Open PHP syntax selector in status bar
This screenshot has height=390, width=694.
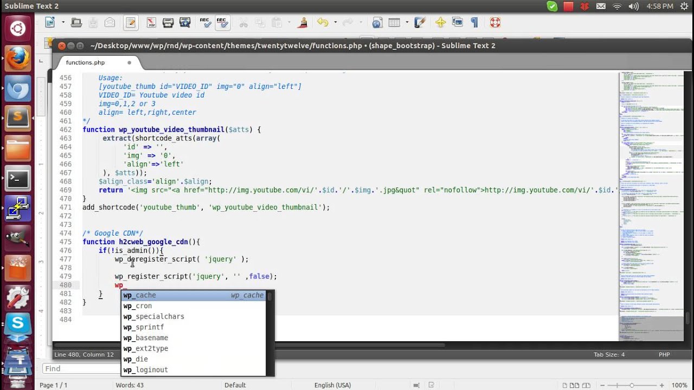[664, 355]
